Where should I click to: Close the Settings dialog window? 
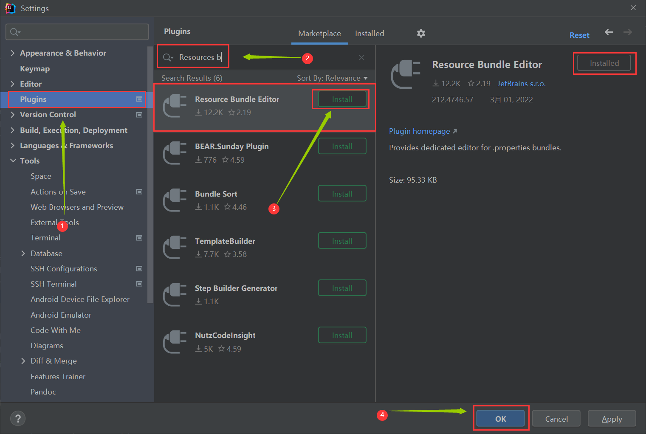point(633,8)
